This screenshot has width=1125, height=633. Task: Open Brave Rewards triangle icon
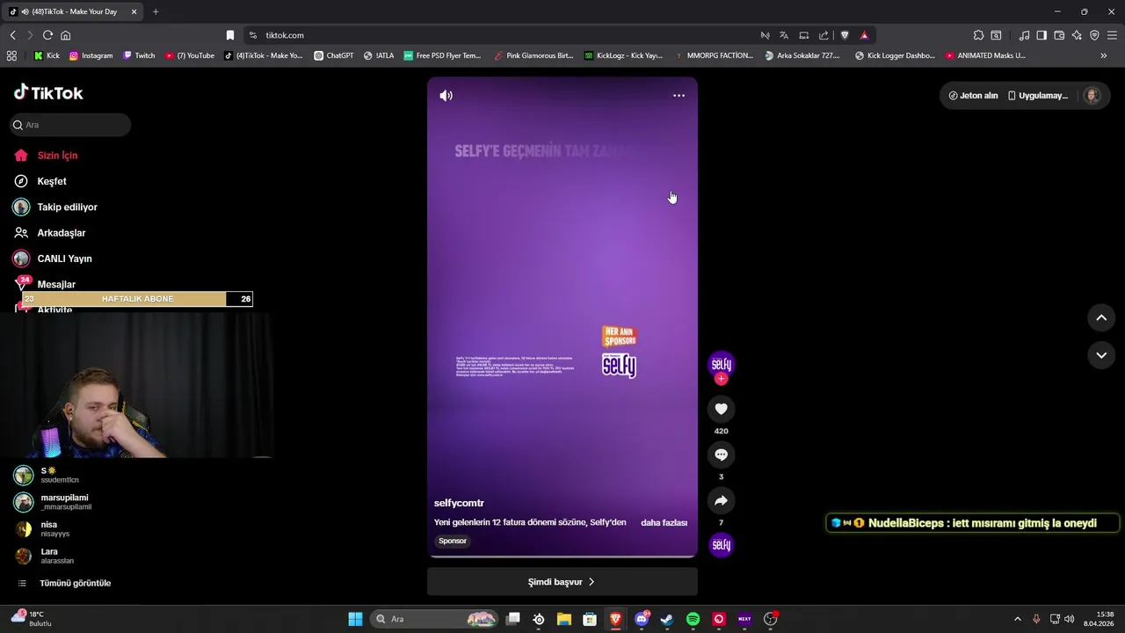[x=864, y=35]
